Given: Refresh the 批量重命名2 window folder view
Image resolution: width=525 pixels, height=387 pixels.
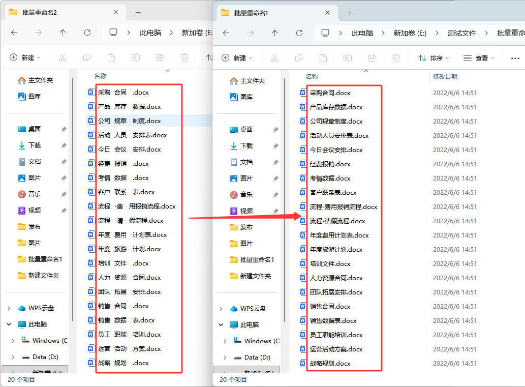Looking at the screenshot, I should [x=87, y=33].
